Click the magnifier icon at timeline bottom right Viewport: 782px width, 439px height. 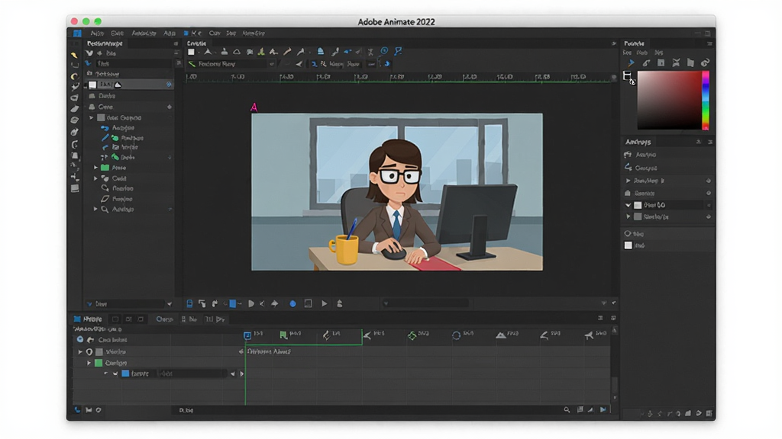(567, 409)
